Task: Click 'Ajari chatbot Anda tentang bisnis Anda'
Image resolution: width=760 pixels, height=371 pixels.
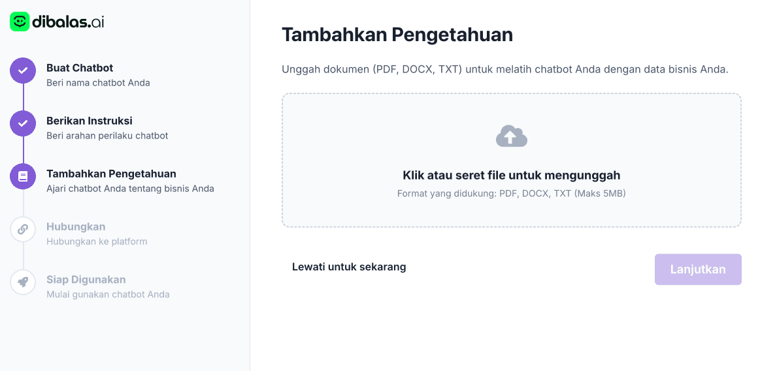Action: coord(131,188)
